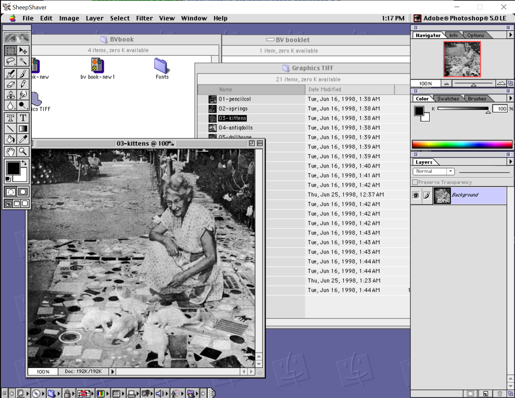Open the Apple menu
Screen dimensions: 515x398
click(12, 18)
